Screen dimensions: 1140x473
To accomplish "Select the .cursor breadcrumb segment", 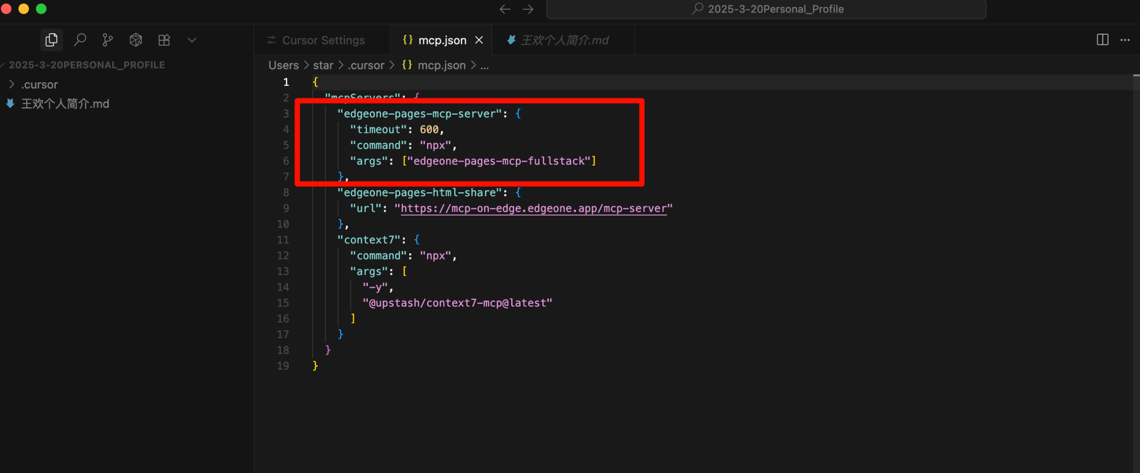I will tap(366, 65).
